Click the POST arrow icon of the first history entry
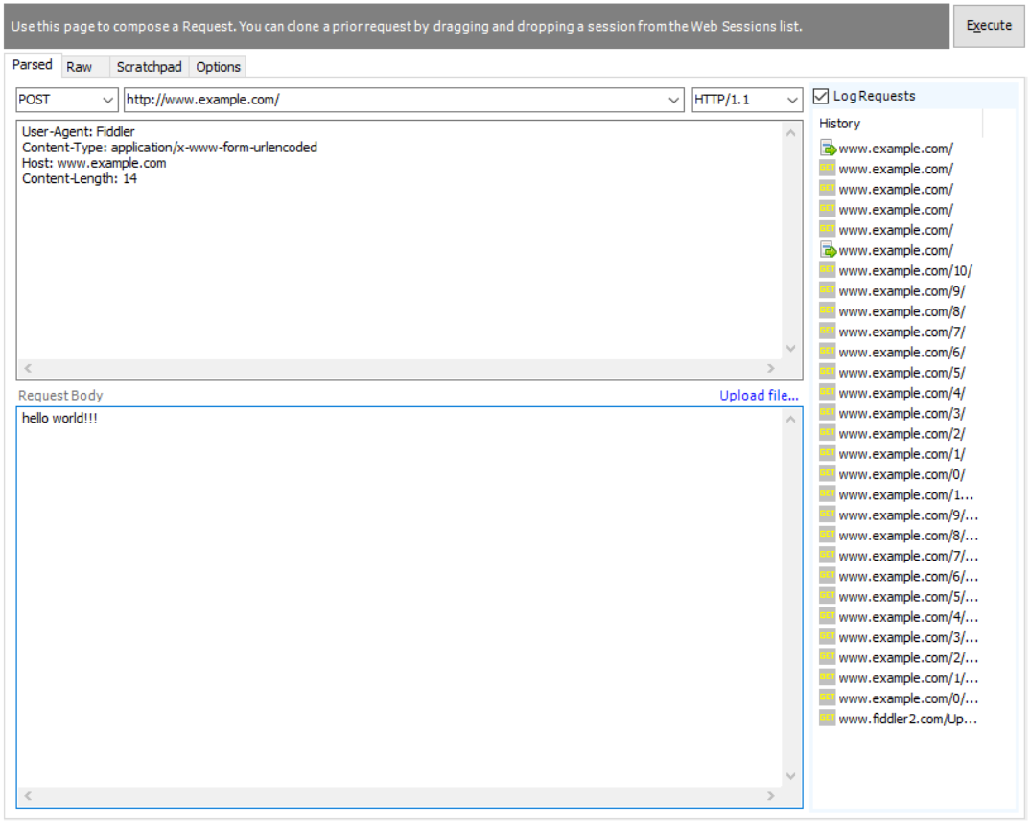This screenshot has height=824, width=1030. click(828, 149)
